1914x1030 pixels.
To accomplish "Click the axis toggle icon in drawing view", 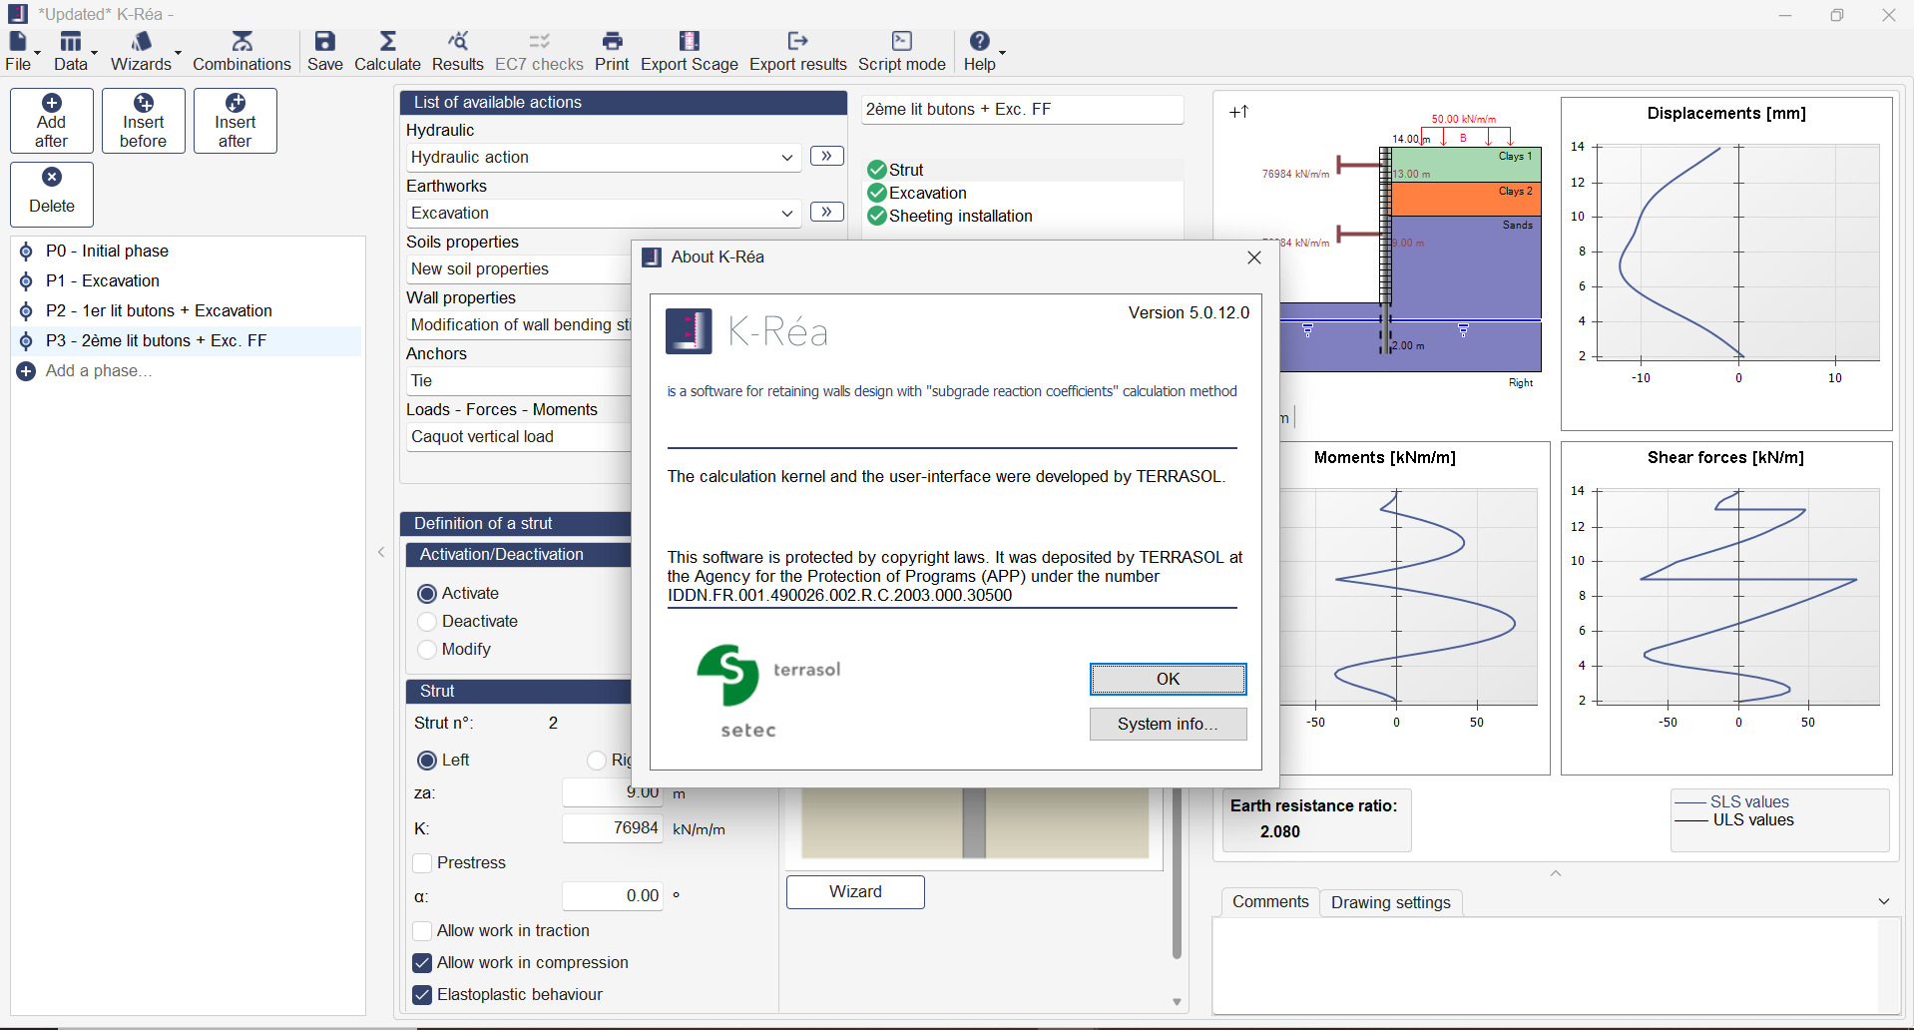I will [x=1239, y=112].
